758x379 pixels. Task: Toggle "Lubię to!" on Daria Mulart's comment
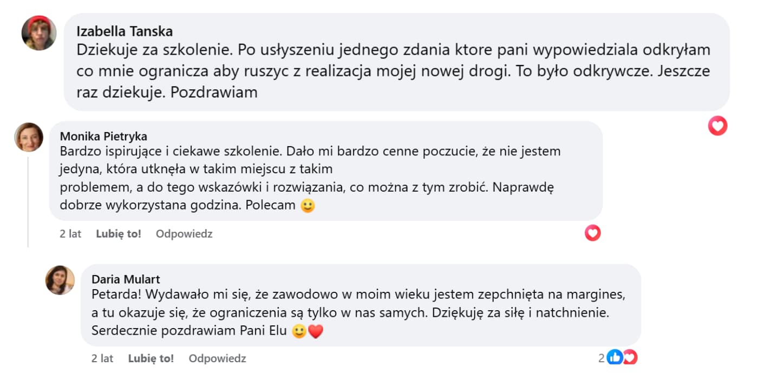[151, 358]
